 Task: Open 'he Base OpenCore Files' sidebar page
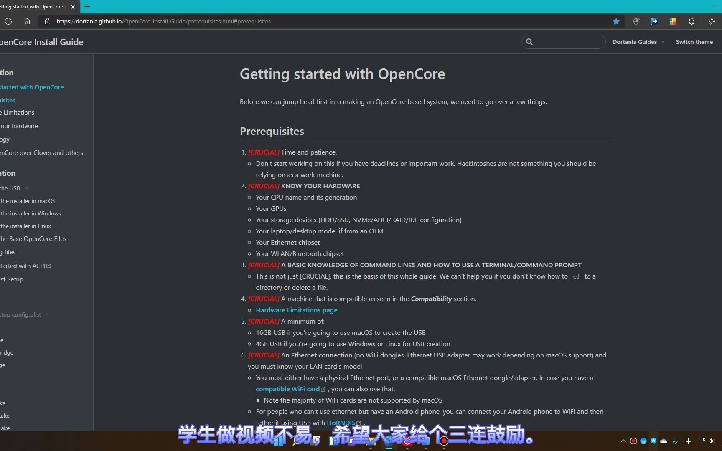click(x=33, y=239)
